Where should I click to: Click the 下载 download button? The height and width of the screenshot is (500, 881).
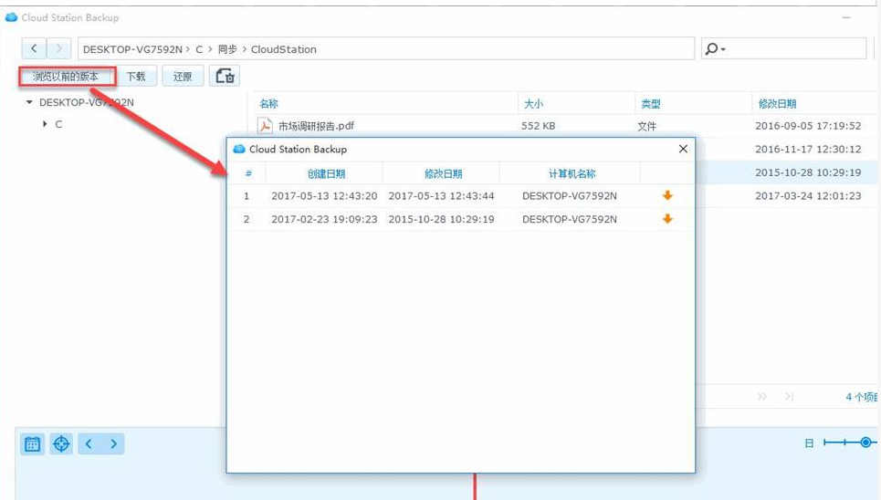click(x=136, y=77)
